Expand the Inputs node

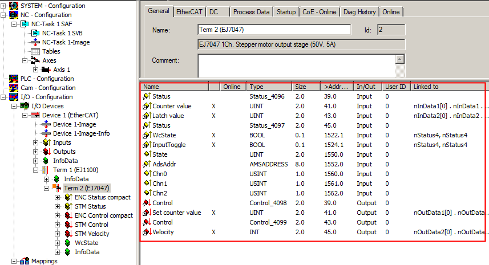point(35,142)
